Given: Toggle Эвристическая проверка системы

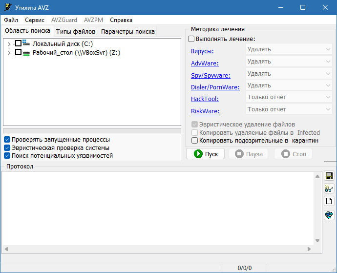Looking at the screenshot, I should pyautogui.click(x=7, y=148).
